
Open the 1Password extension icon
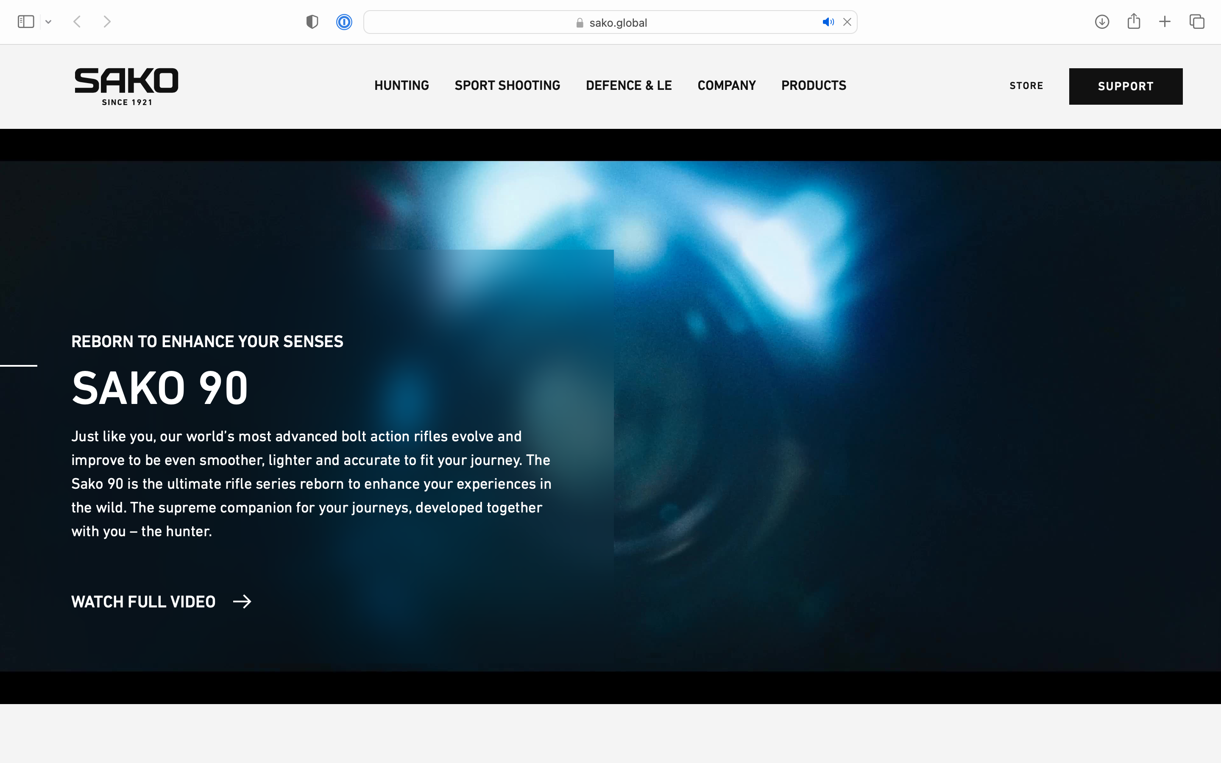pyautogui.click(x=344, y=22)
